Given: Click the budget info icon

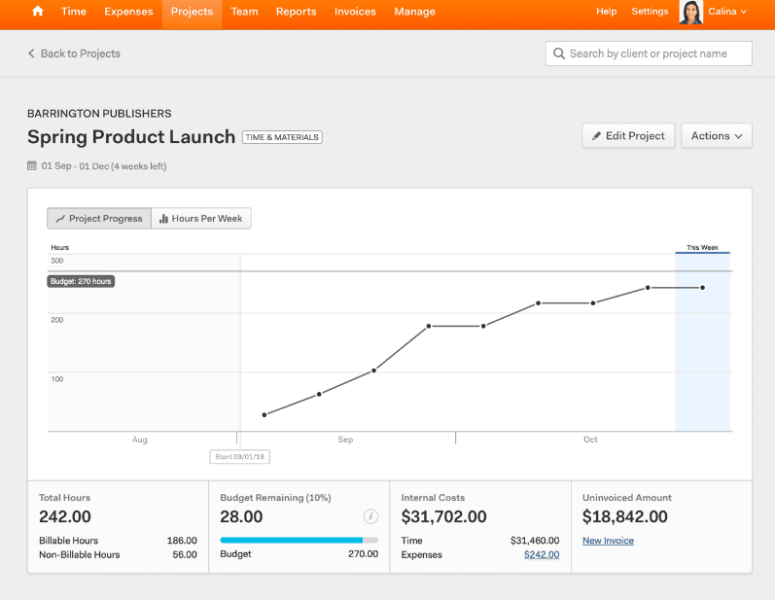Looking at the screenshot, I should coord(370,516).
